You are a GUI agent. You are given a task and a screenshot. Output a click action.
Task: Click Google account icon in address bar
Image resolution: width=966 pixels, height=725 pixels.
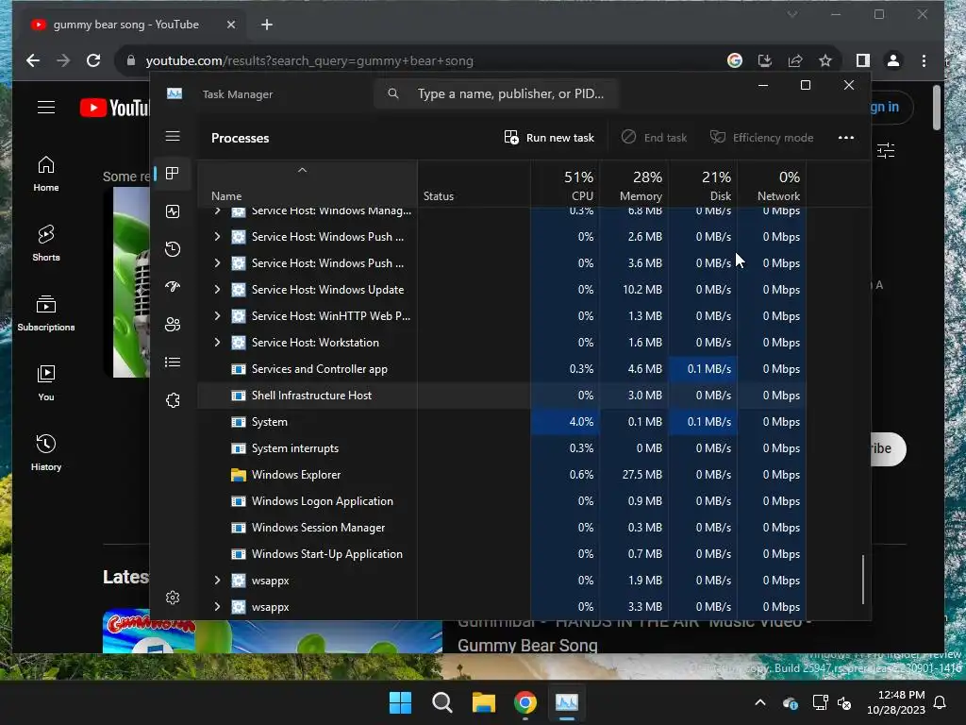click(x=734, y=60)
